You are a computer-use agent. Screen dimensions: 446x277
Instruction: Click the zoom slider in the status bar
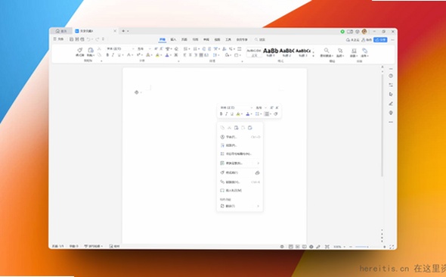pos(361,247)
